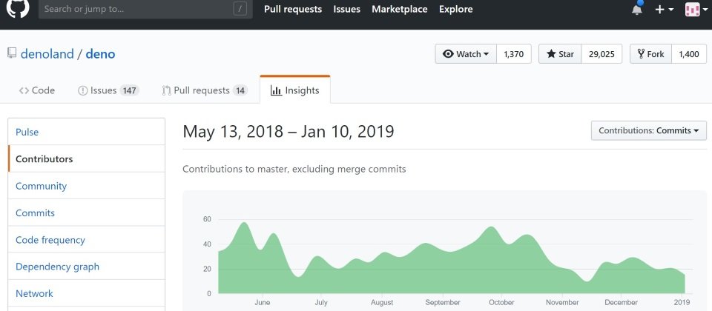Open GitHub home via Octocat logo
The image size is (712, 311).
18,8
